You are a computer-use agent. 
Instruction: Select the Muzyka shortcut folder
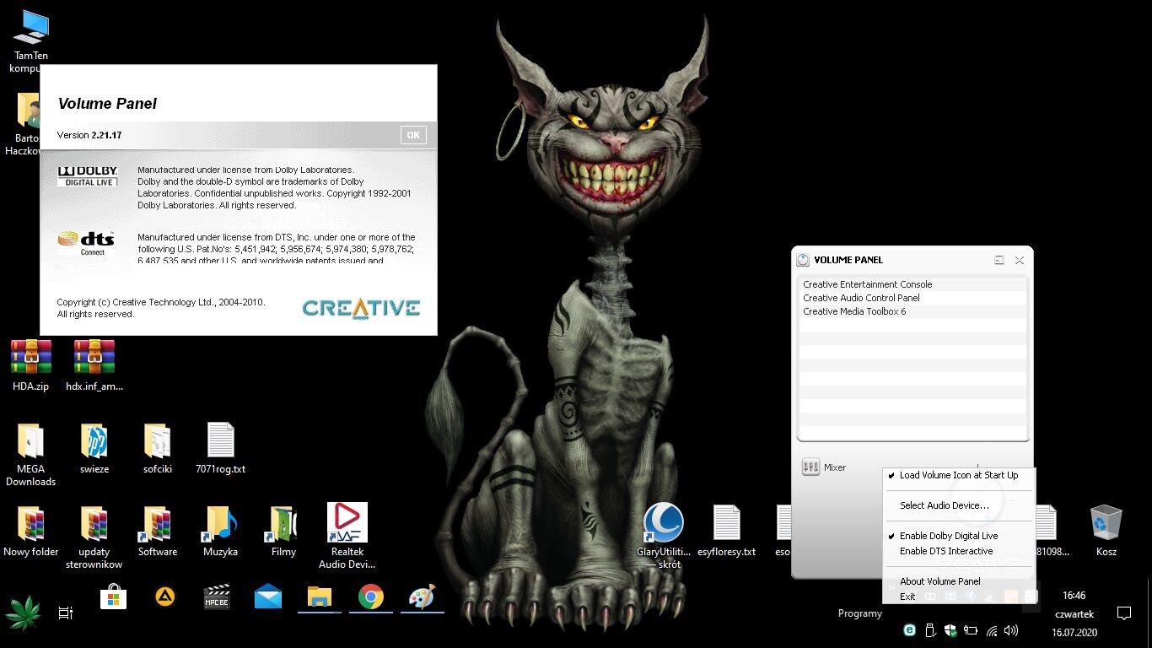click(220, 531)
